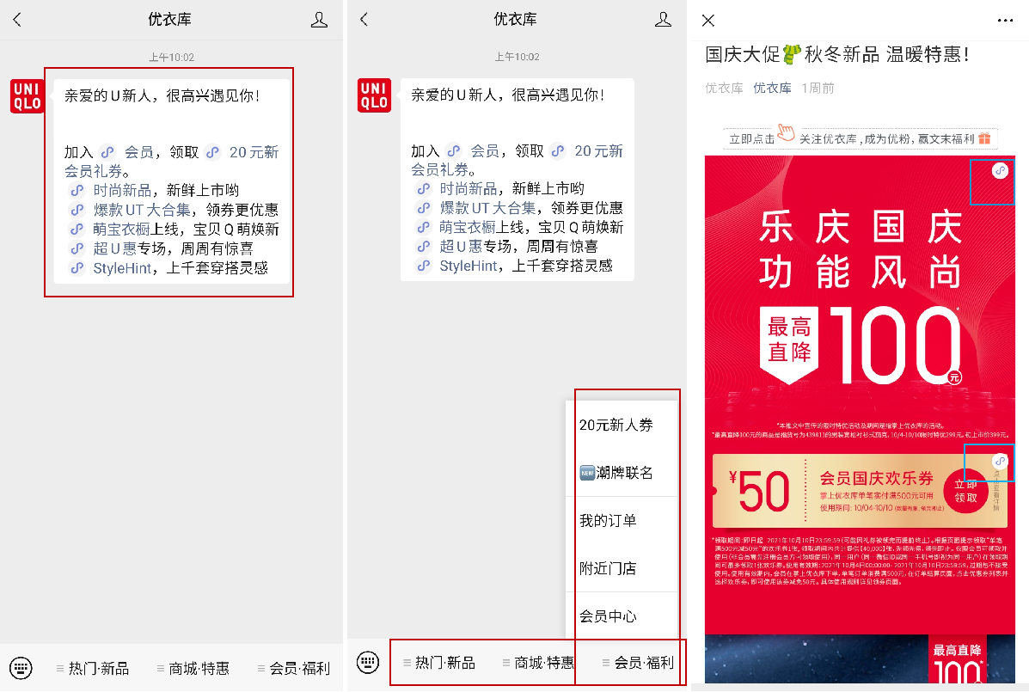This screenshot has width=1029, height=692.
Task: Open 商城·特惠 menu in middle chat
Action: coord(538,663)
